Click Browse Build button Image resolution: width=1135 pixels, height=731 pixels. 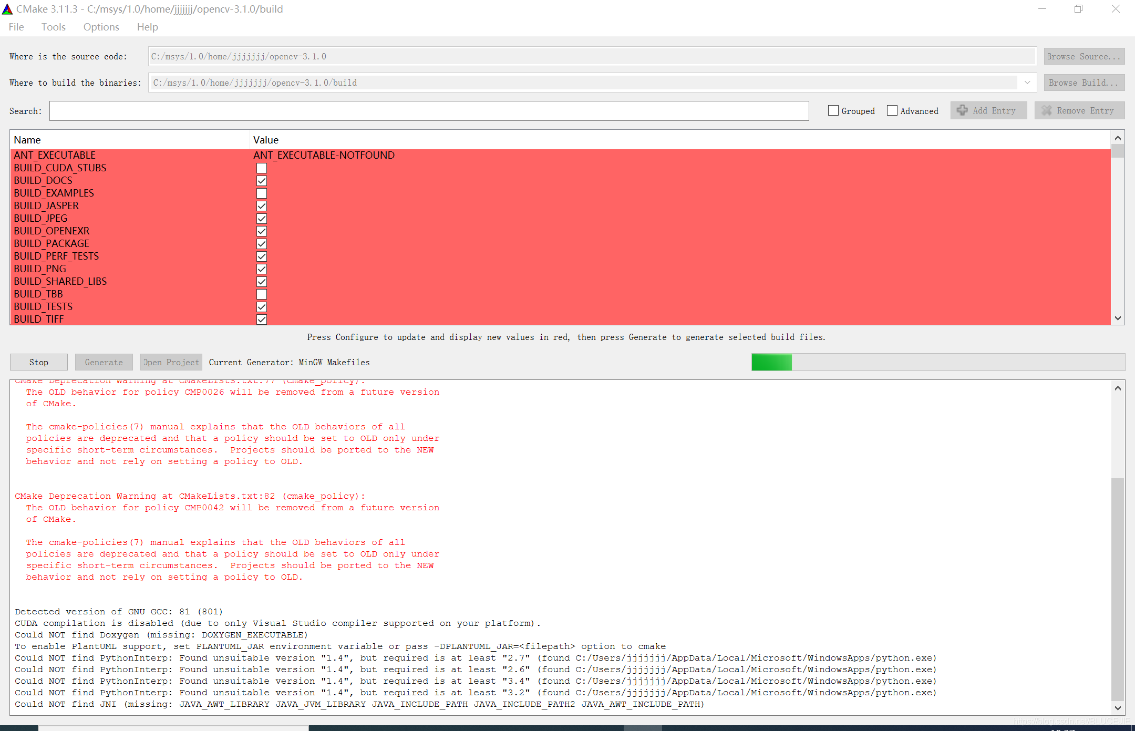coord(1084,83)
